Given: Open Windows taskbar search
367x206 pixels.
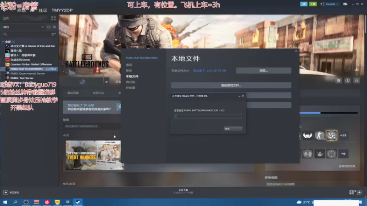Looking at the screenshot, I should 16,202.
